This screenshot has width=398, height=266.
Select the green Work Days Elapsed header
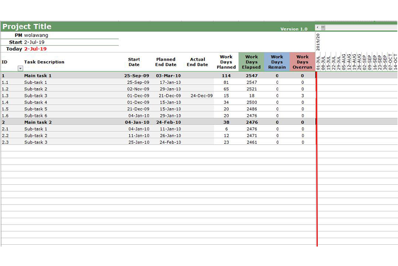pyautogui.click(x=251, y=62)
